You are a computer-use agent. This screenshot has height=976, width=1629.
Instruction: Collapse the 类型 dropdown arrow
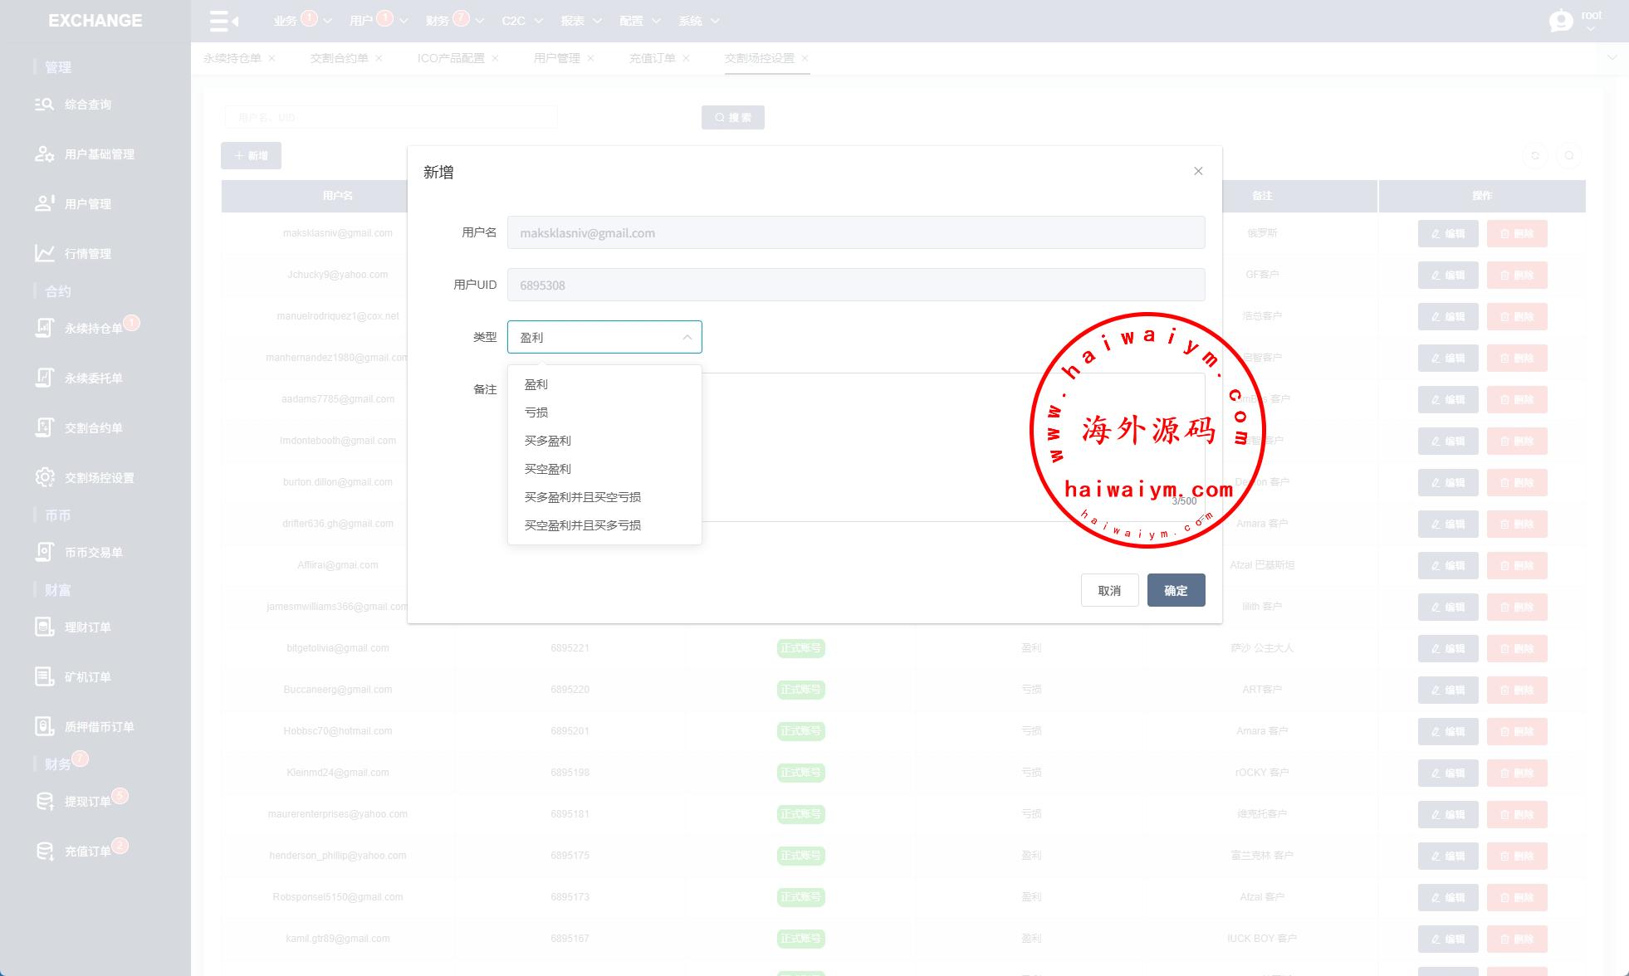[687, 337]
